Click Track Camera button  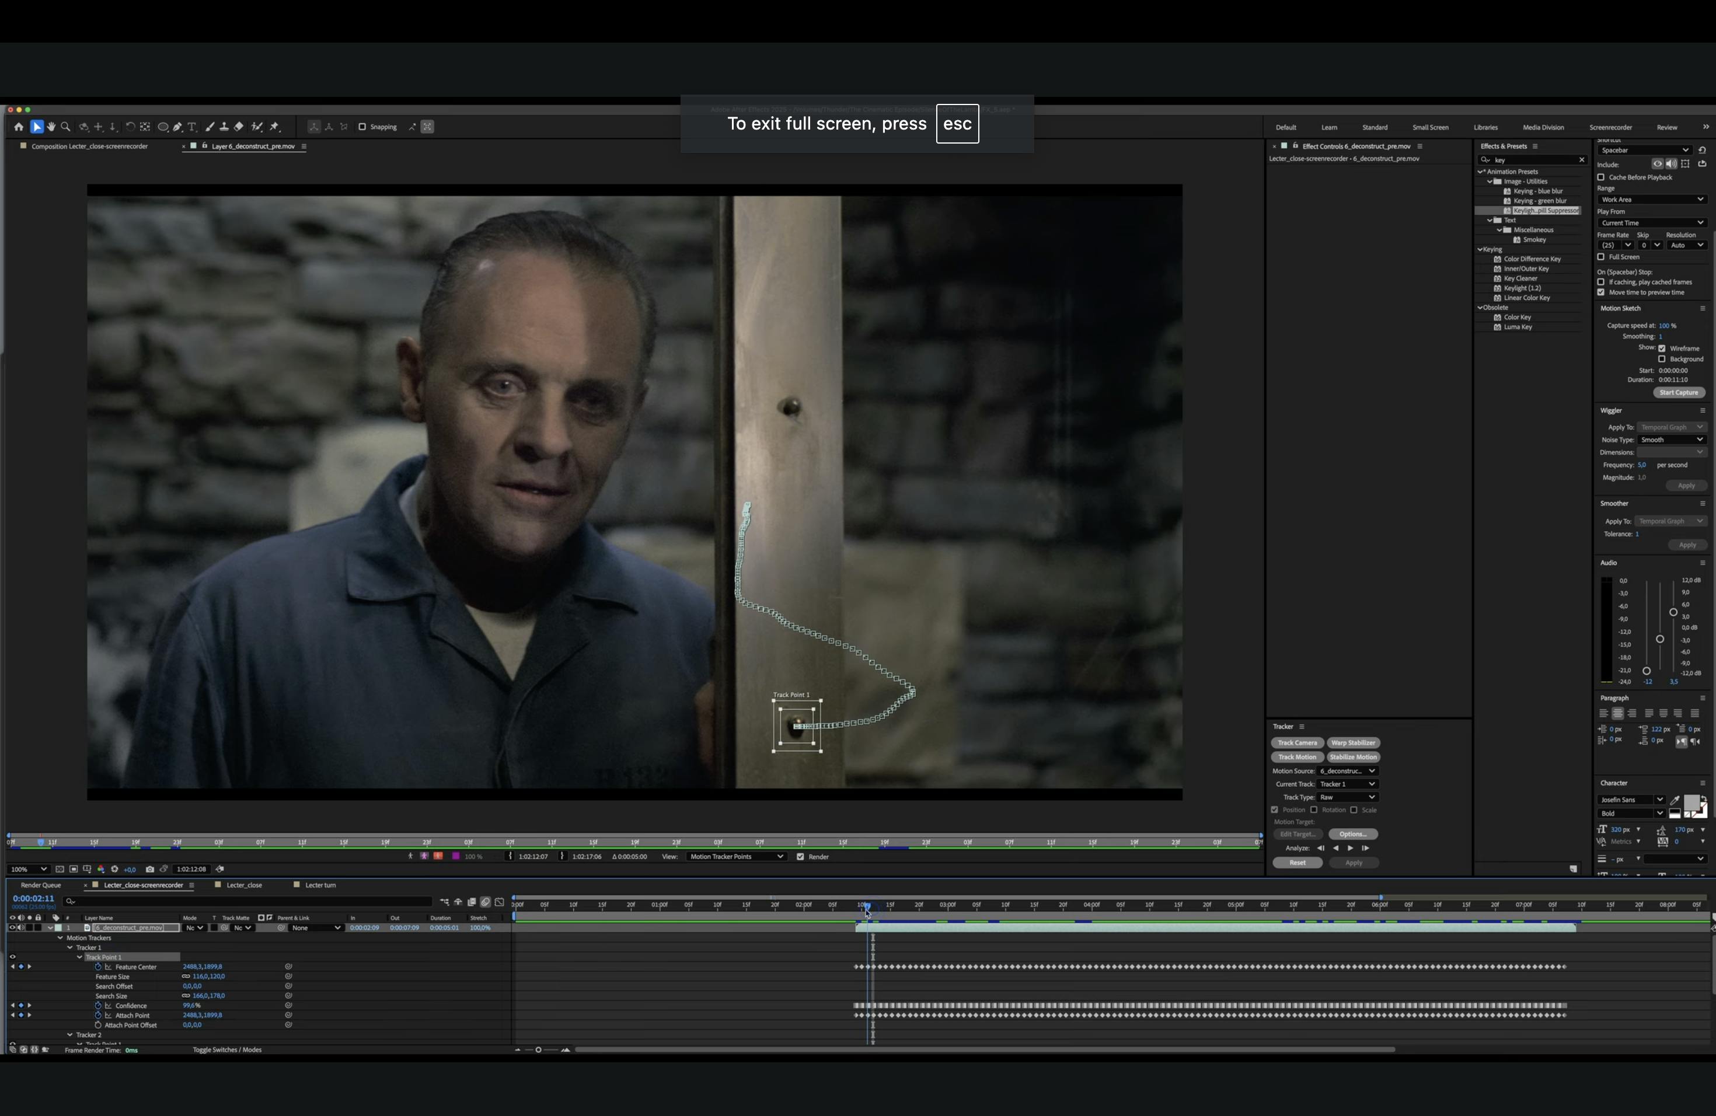point(1297,742)
